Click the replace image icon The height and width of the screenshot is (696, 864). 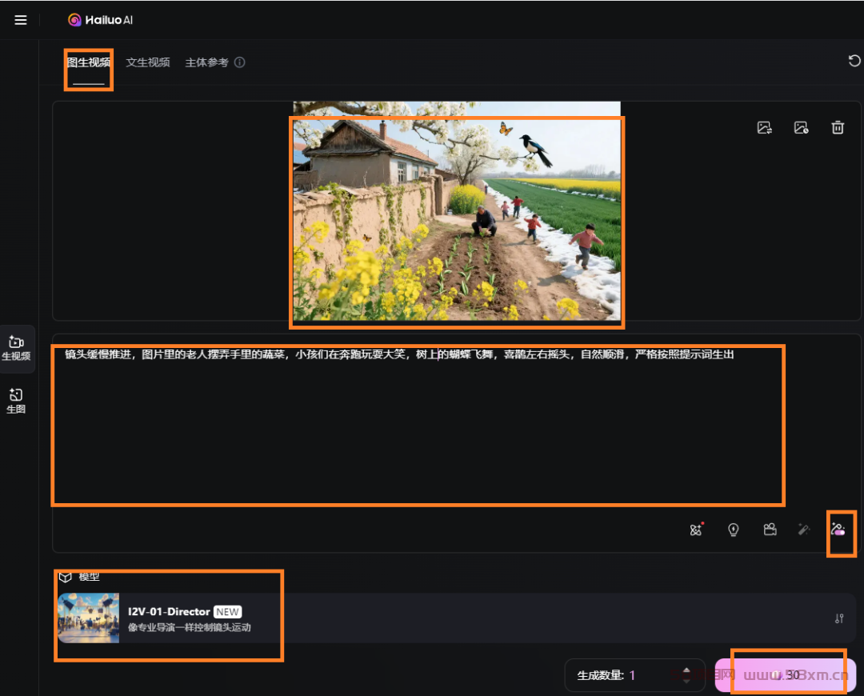point(764,127)
